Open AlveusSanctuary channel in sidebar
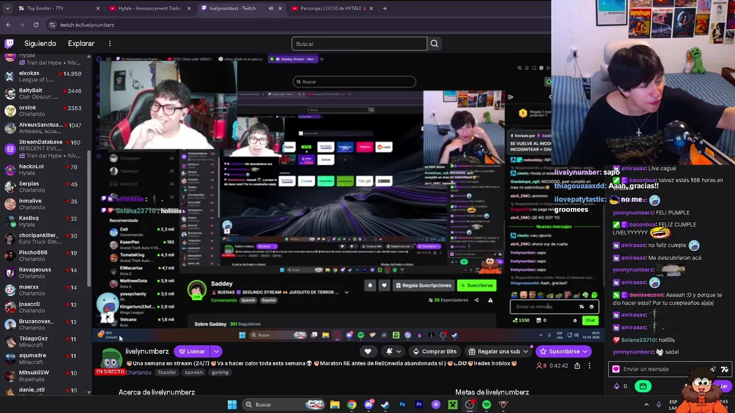 tap(43, 128)
